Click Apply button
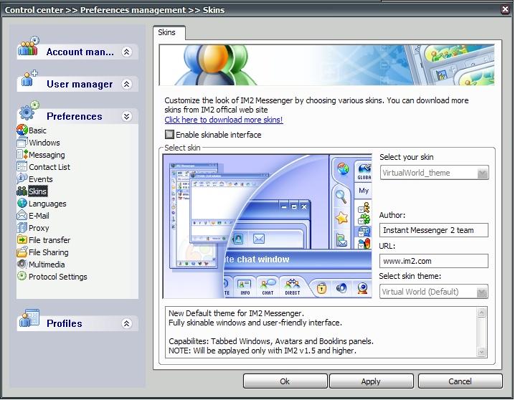This screenshot has height=400, width=515. (x=371, y=381)
